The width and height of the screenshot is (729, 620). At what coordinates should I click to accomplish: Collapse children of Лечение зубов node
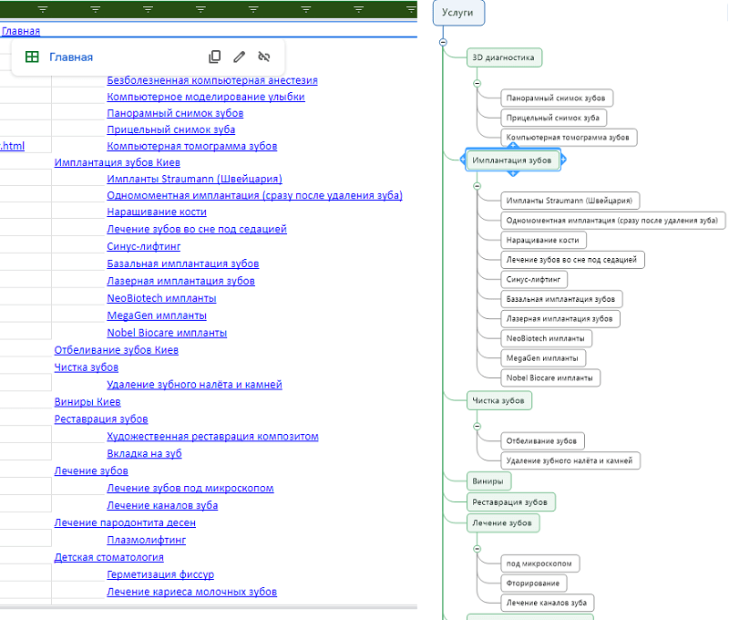click(477, 548)
